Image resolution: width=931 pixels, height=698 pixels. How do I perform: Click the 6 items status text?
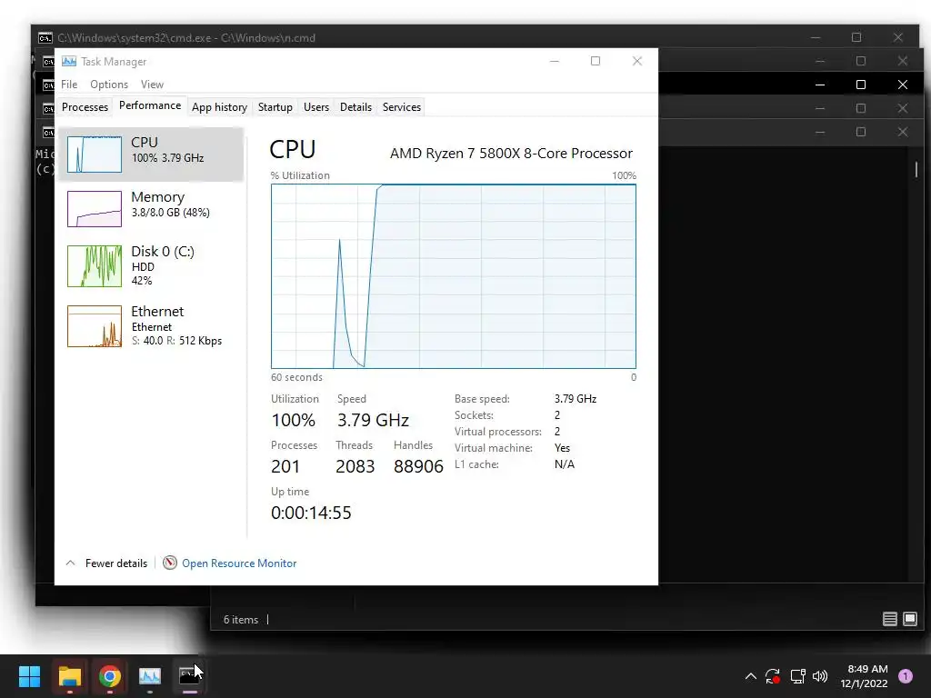pos(240,619)
